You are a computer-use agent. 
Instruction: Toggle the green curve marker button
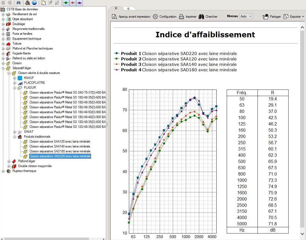(x=66, y=3)
